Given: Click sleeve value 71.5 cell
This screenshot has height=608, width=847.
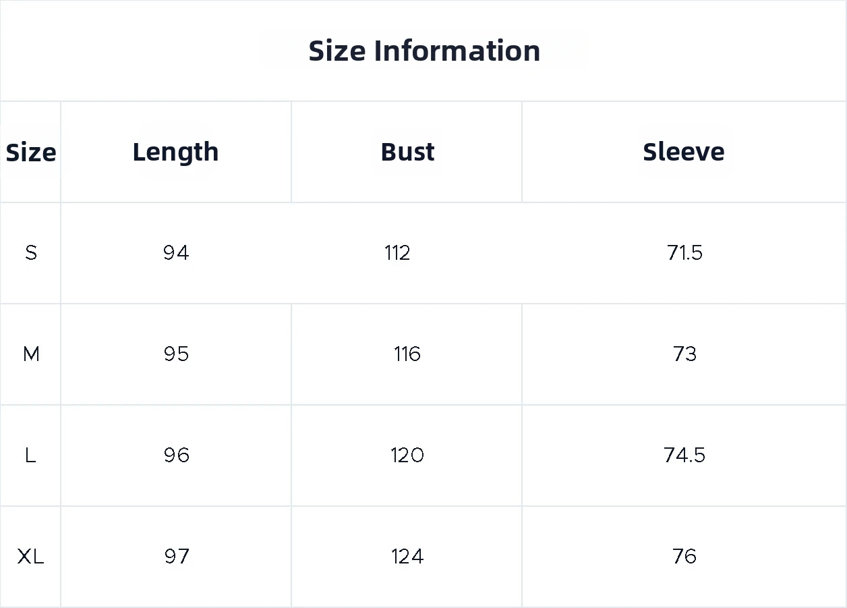Looking at the screenshot, I should click(x=684, y=253).
